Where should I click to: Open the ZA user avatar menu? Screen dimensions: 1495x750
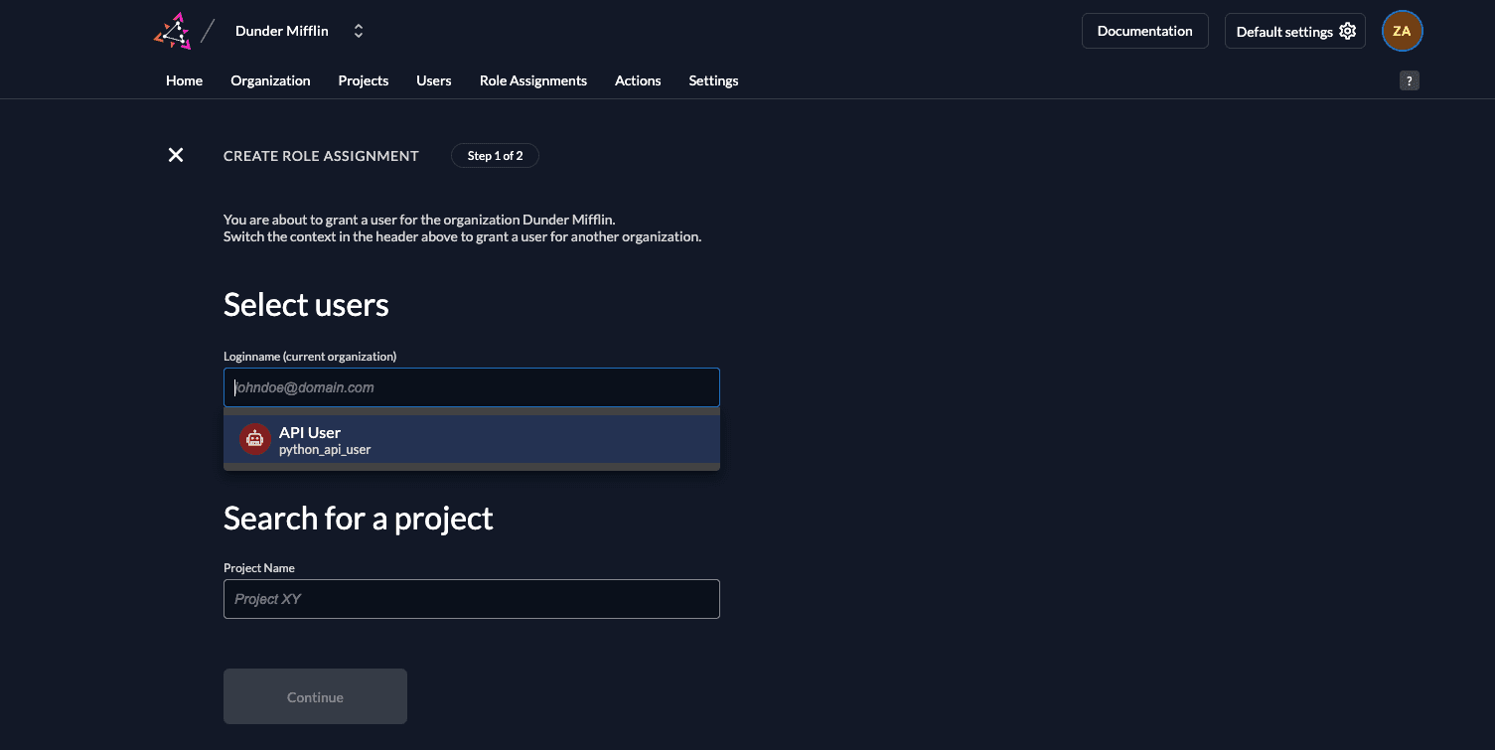coord(1402,31)
